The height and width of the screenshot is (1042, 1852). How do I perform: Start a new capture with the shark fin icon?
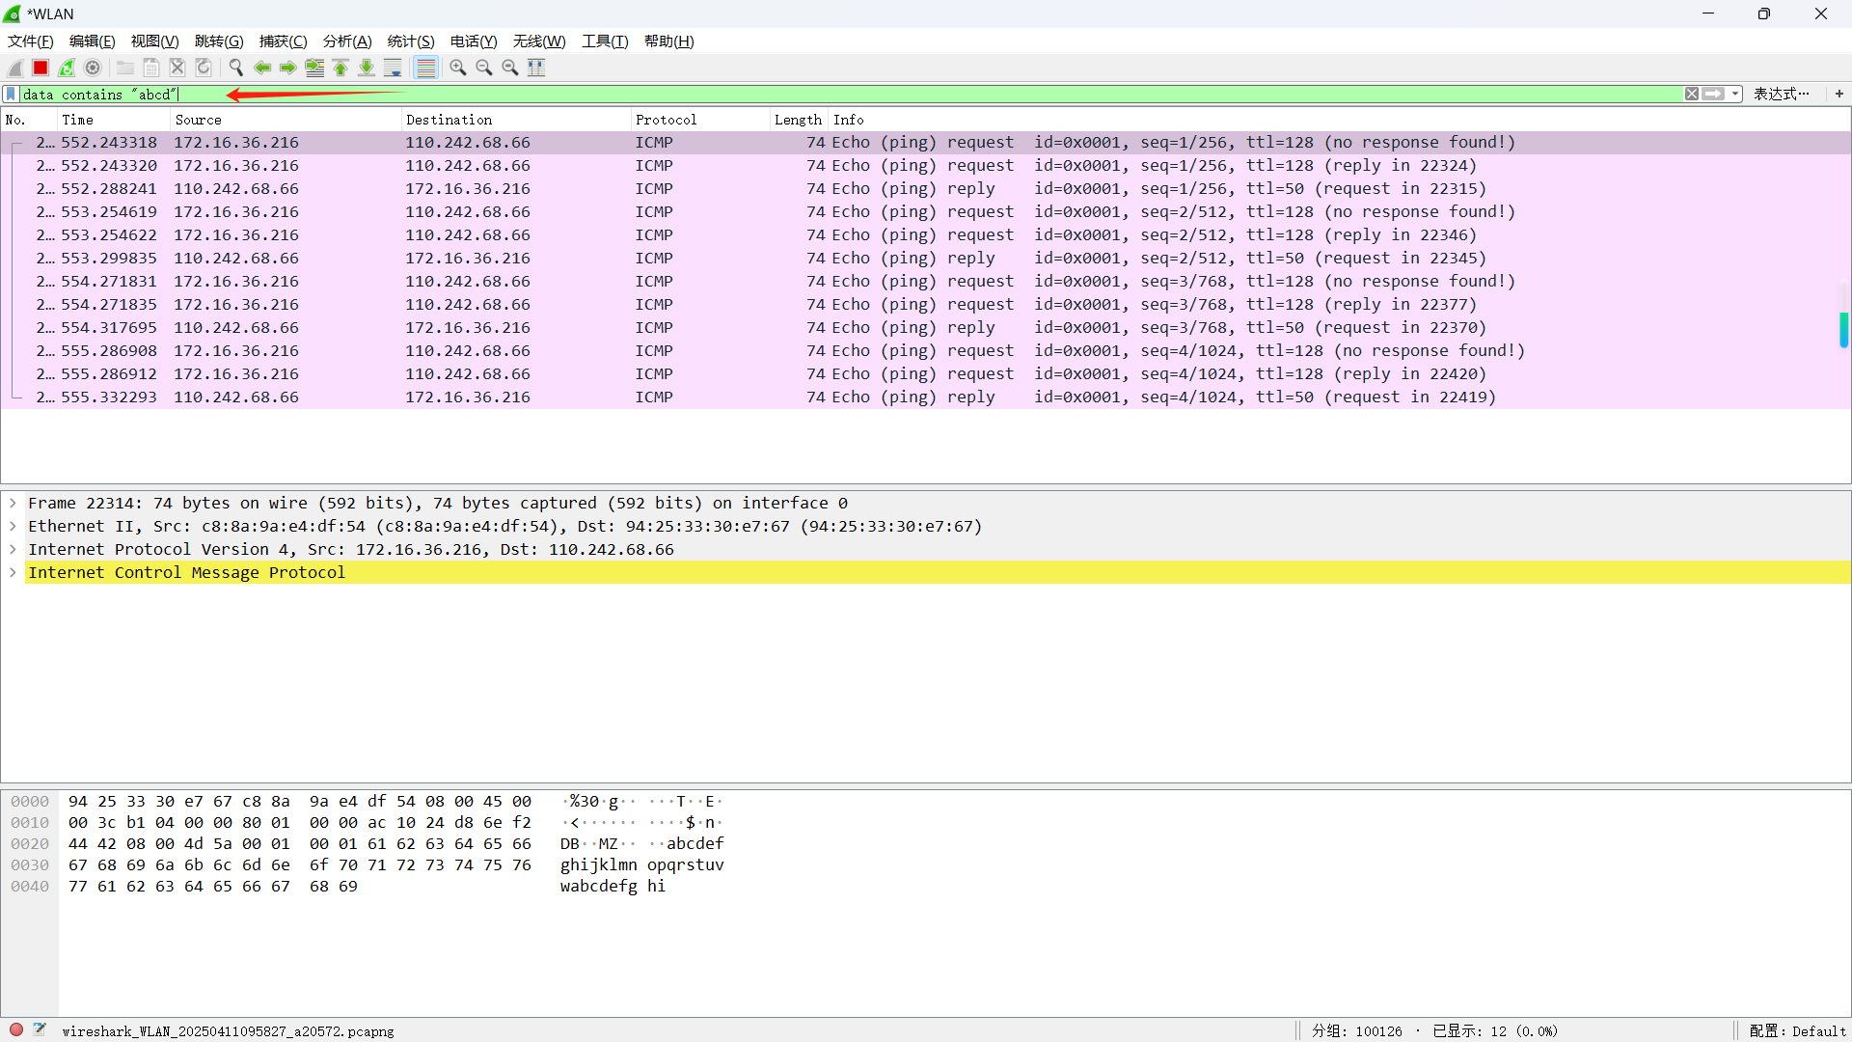tap(14, 68)
